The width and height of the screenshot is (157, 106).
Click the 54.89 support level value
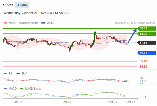(x=143, y=67)
